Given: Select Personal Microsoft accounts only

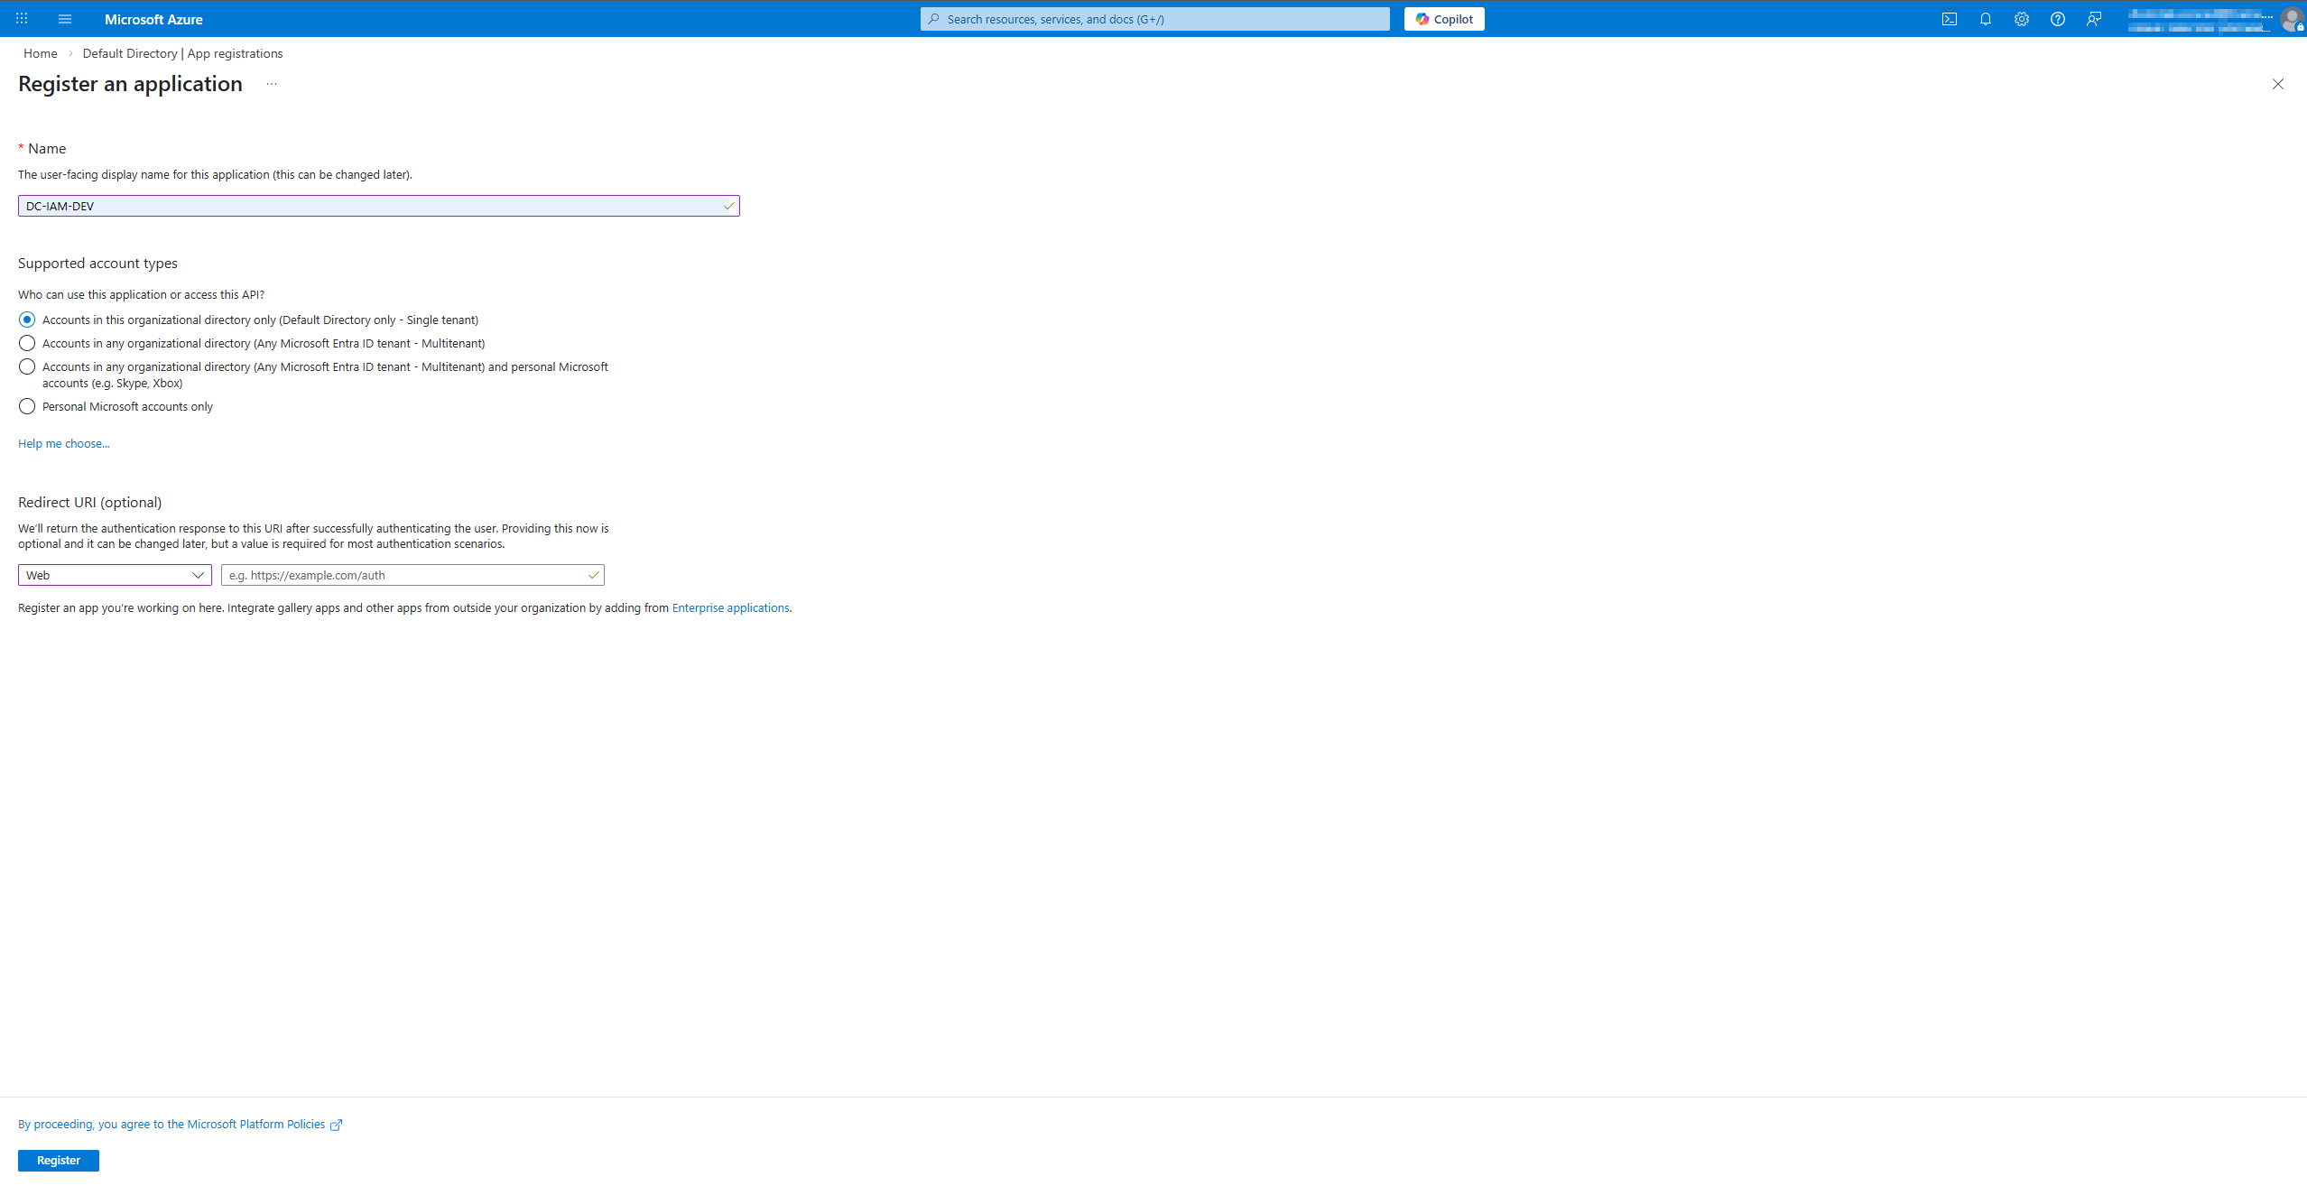Looking at the screenshot, I should [x=27, y=406].
